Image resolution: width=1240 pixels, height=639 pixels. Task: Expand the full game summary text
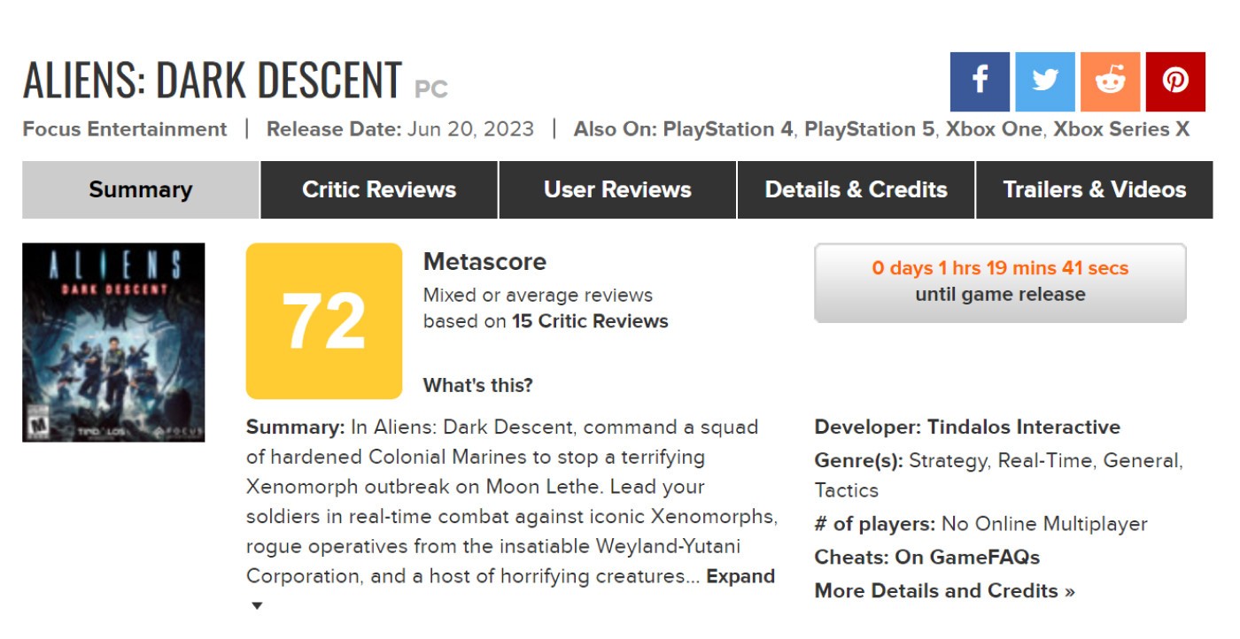(740, 576)
